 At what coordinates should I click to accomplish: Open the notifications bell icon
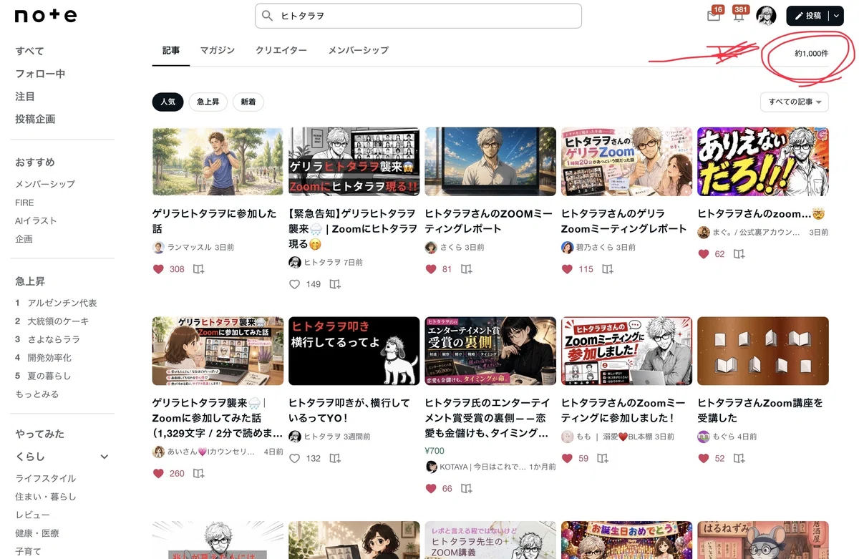coord(739,16)
